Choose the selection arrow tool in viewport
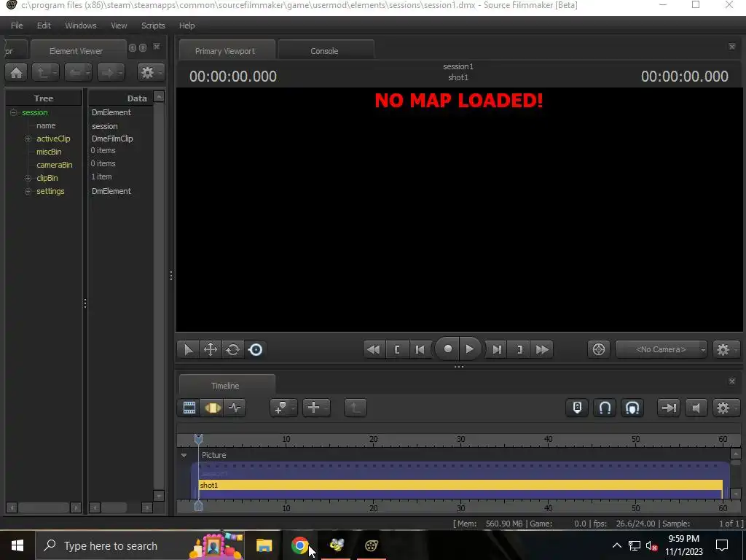746x560 pixels. coord(188,349)
